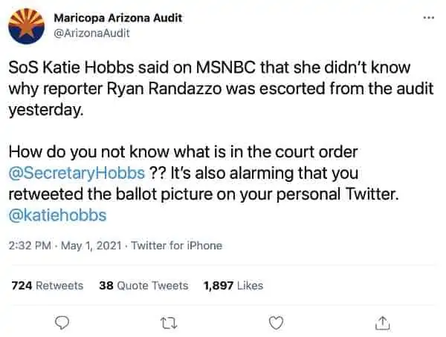View the 38 Quote Tweets list
The image size is (446, 337).
click(x=143, y=286)
